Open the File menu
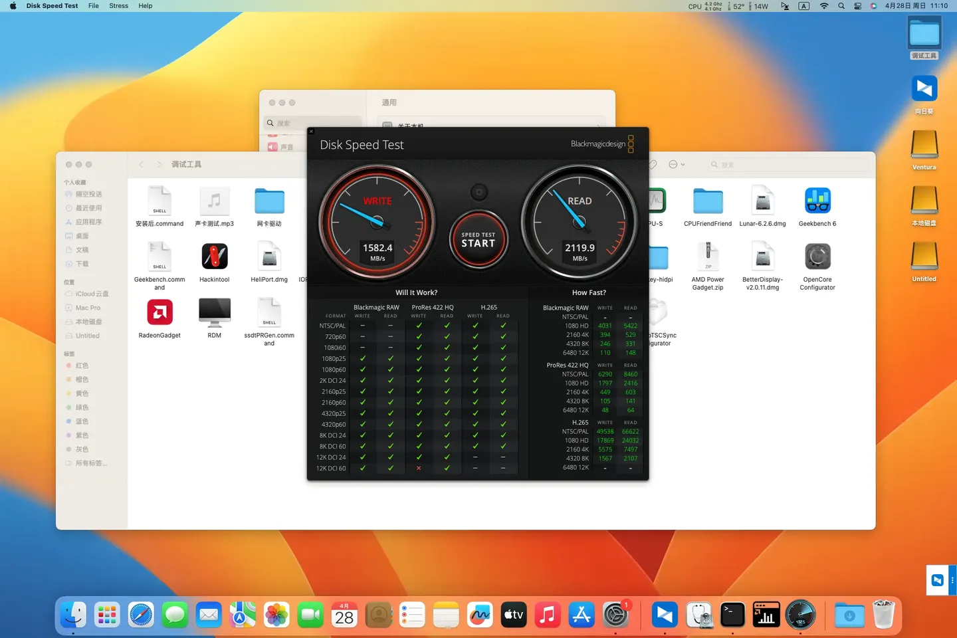 click(93, 6)
